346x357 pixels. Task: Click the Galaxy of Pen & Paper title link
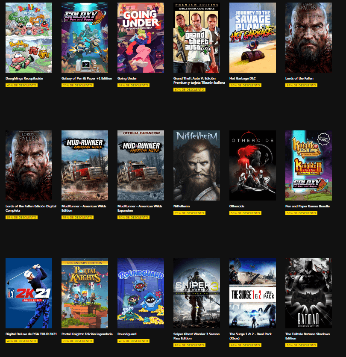[x=87, y=78]
